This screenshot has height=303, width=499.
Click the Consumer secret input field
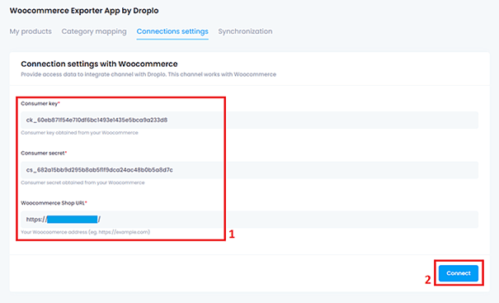(x=249, y=170)
